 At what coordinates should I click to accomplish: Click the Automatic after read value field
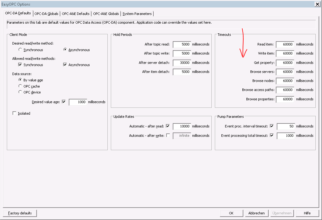coord(182,127)
